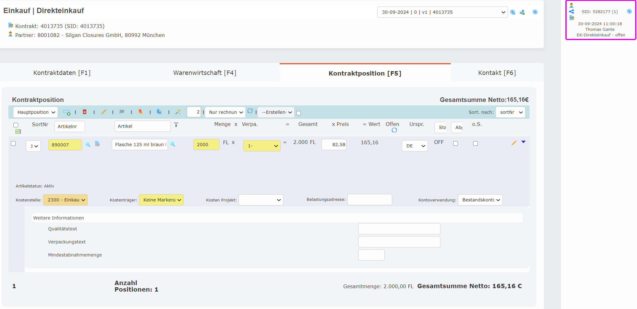This screenshot has height=309, width=637.
Task: Switch to the Warenwirtschaft tab
Action: (x=205, y=72)
